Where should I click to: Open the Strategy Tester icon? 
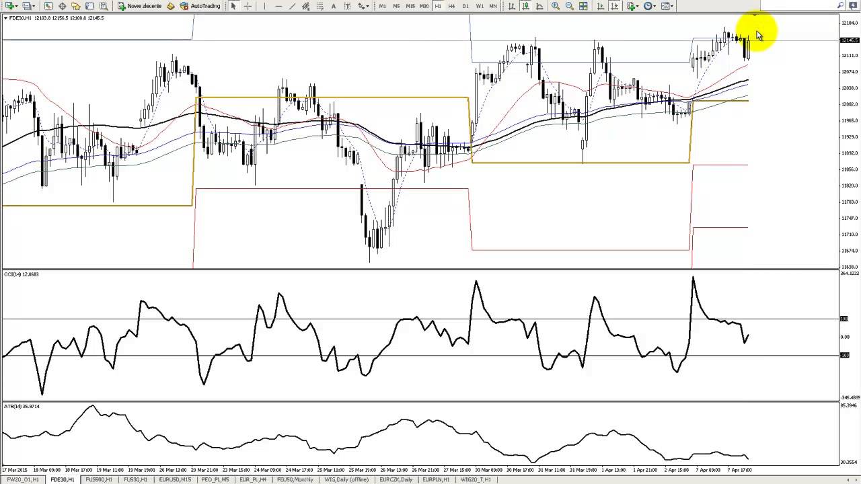[x=104, y=6]
